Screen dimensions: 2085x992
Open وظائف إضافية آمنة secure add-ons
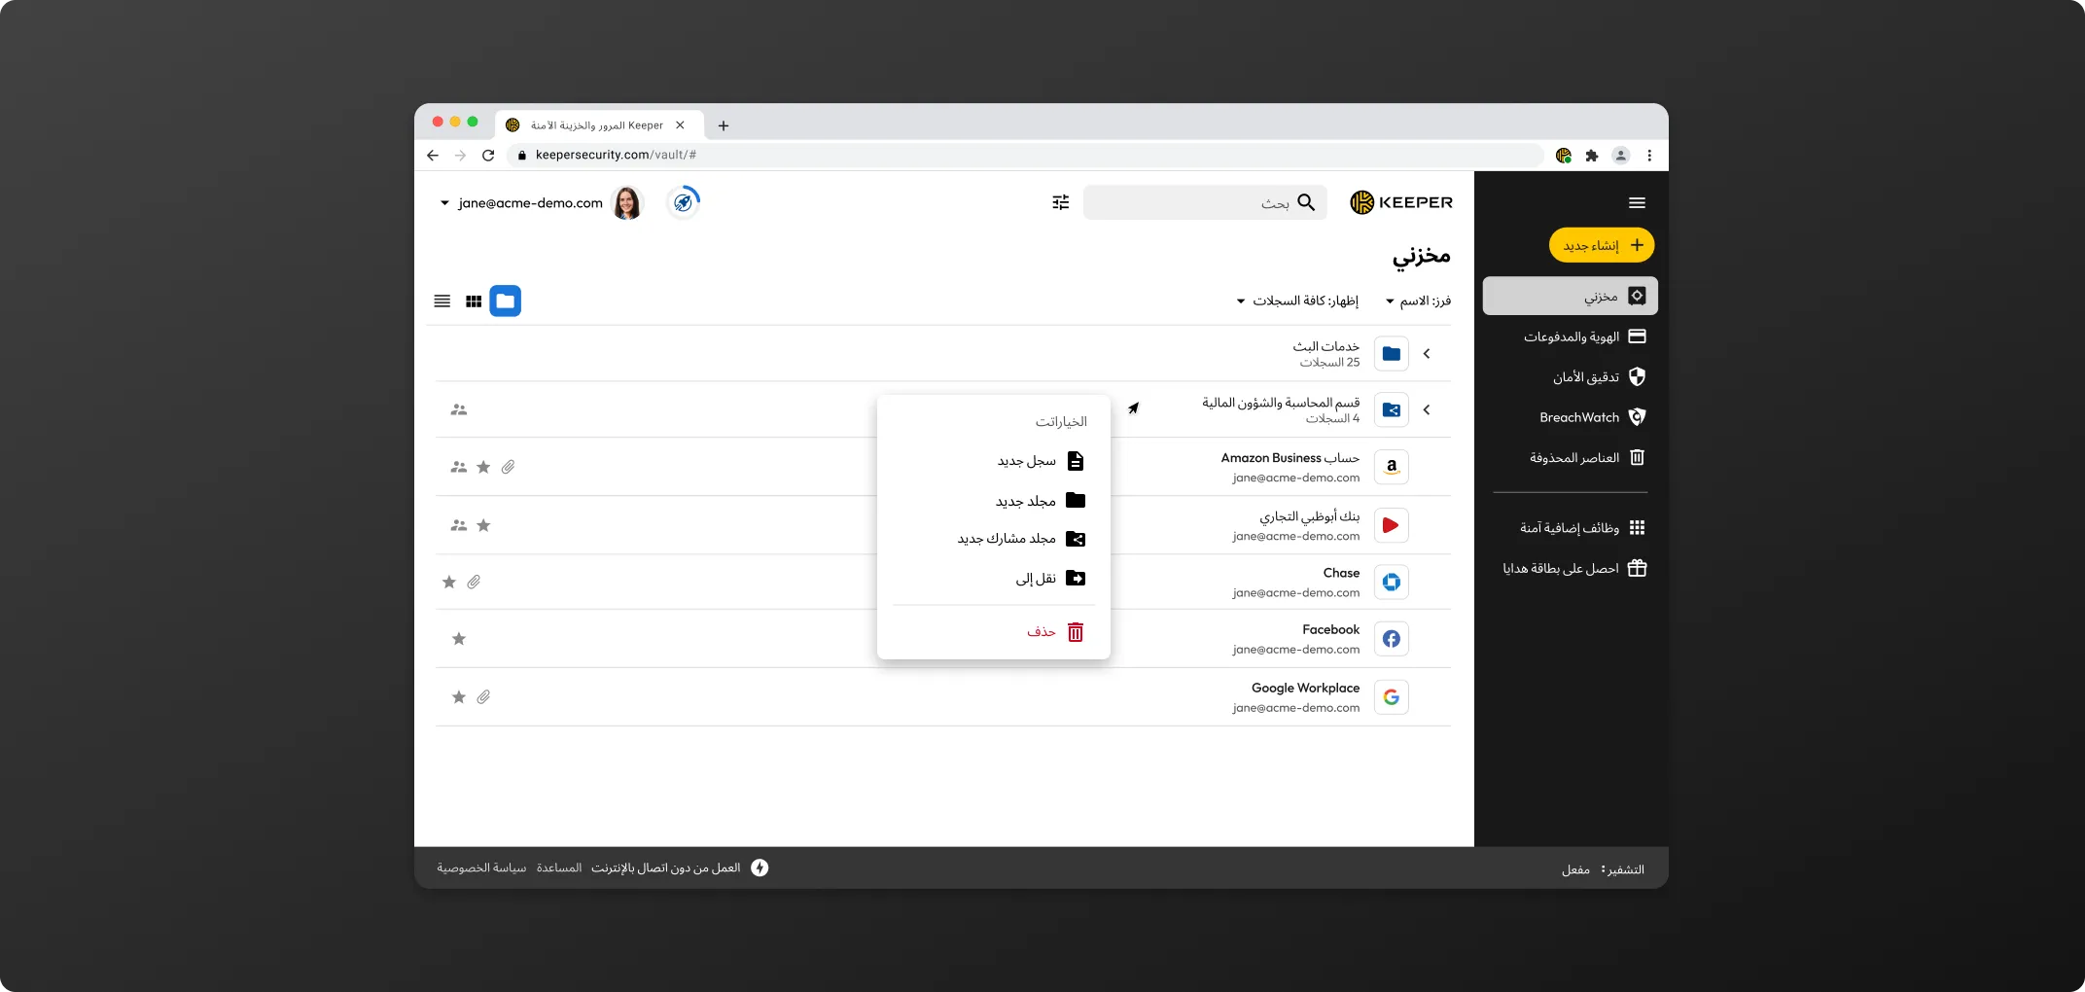pyautogui.click(x=1582, y=527)
